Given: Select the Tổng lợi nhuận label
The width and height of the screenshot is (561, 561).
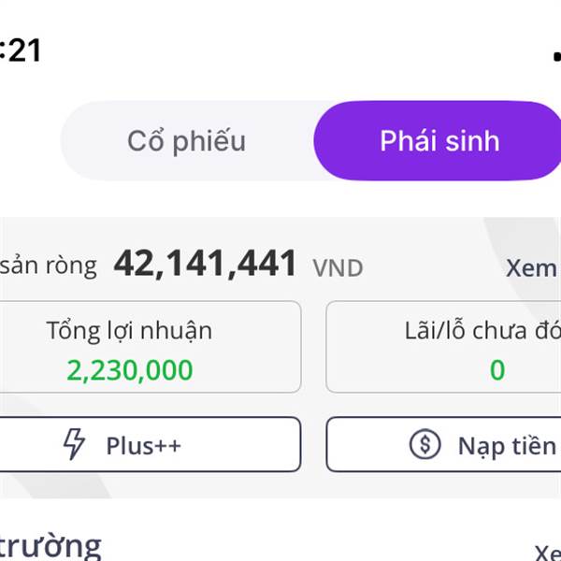Looking at the screenshot, I should click(129, 331).
